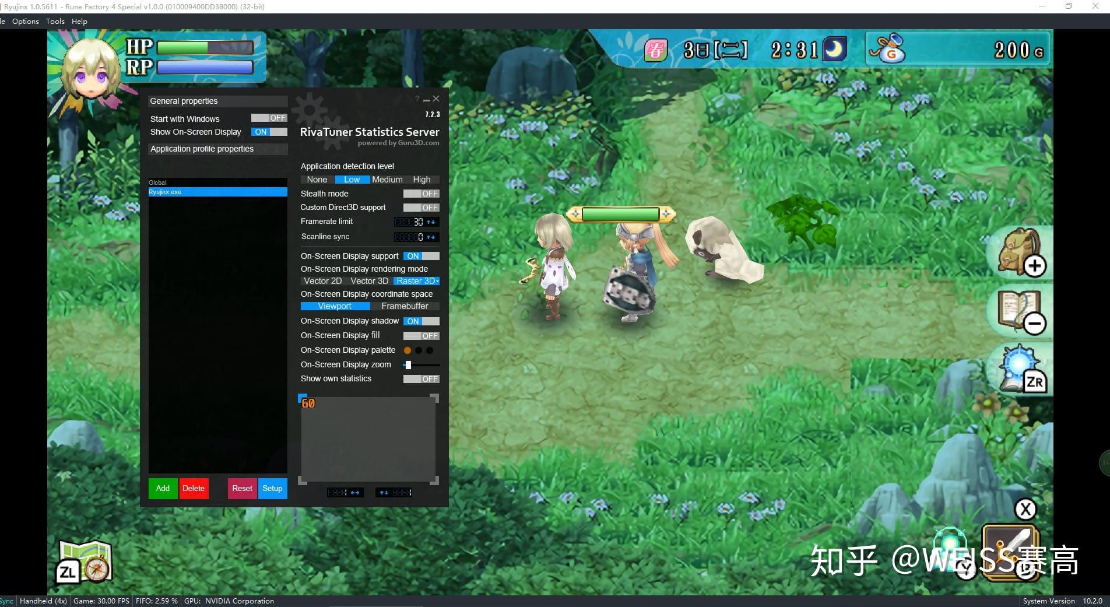Click the Game: 30.00 FPS status
1110x607 pixels.
click(101, 601)
